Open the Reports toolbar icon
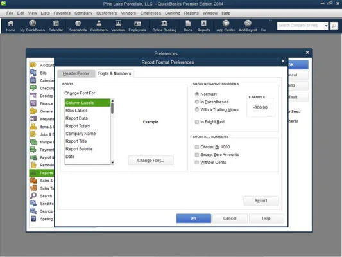 tap(203, 26)
